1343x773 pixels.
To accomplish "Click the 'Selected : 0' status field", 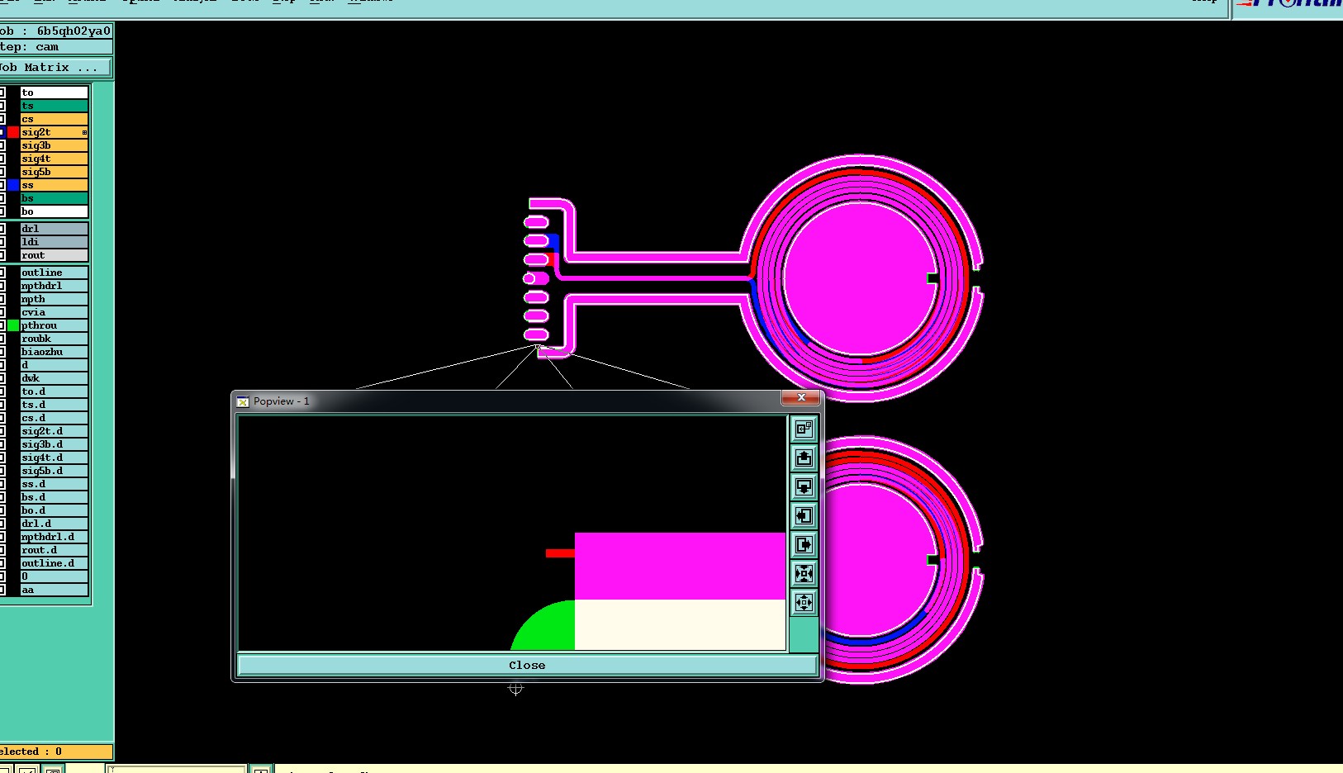I will 55,752.
